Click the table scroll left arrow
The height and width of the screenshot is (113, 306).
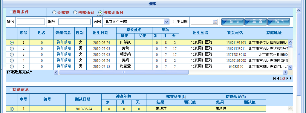56,72
